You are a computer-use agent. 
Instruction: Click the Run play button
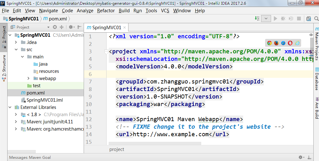(275, 19)
